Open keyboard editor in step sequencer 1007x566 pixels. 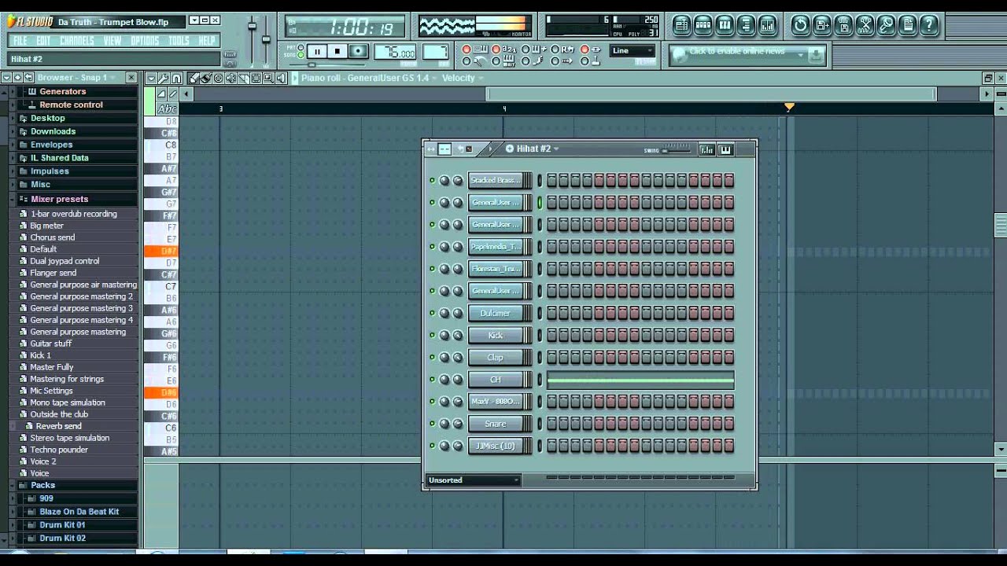click(x=725, y=149)
